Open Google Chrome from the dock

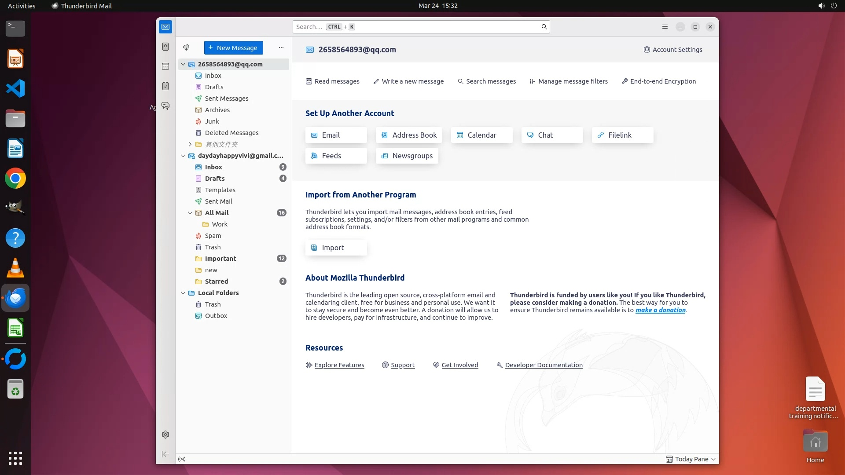pos(15,179)
